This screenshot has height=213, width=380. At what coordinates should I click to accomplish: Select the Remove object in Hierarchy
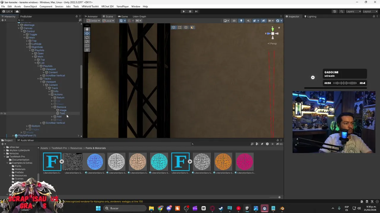(61, 107)
